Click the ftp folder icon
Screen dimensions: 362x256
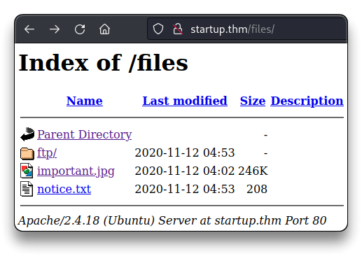point(27,153)
